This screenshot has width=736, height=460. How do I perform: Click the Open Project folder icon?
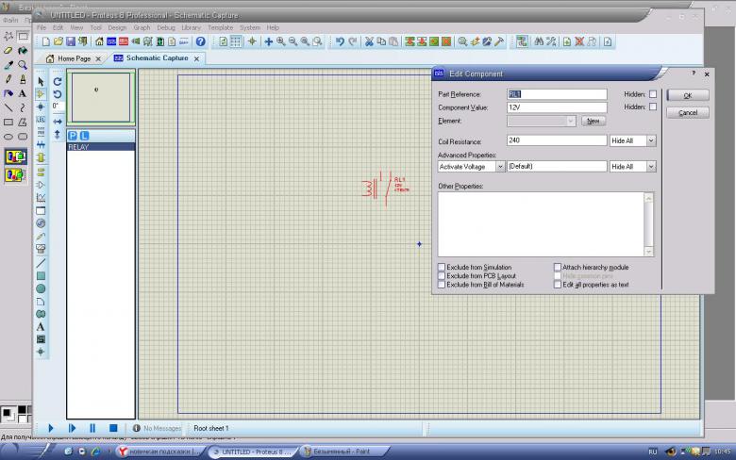point(59,41)
